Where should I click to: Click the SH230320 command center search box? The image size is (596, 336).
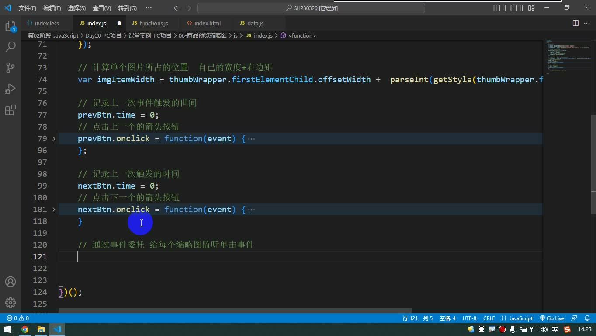point(311,8)
